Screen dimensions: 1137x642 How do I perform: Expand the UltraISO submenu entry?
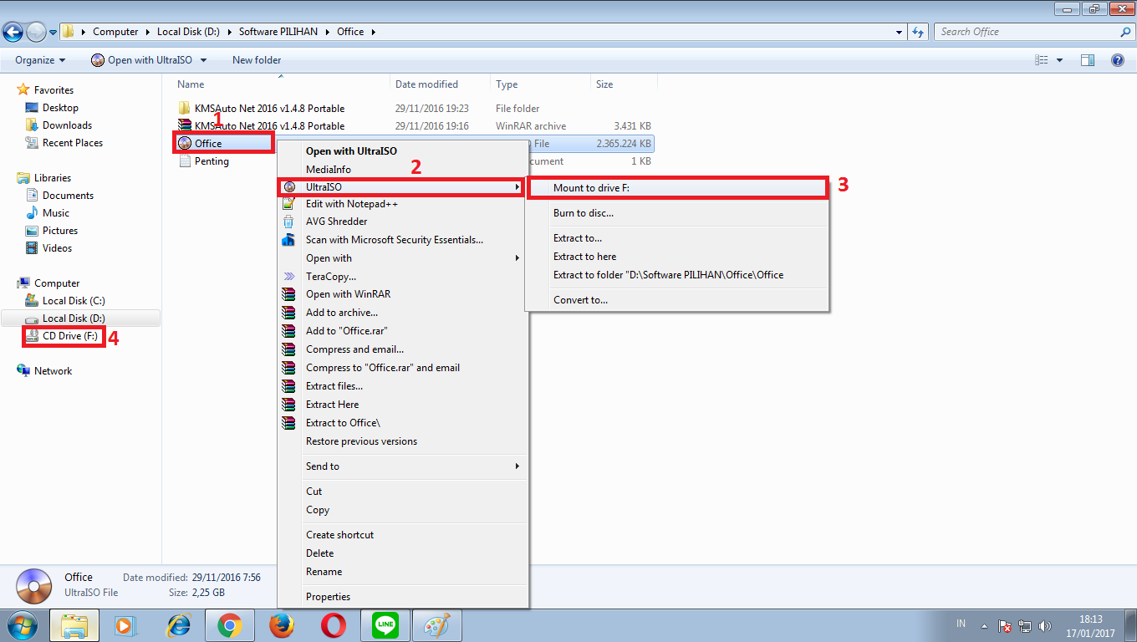[x=404, y=187]
